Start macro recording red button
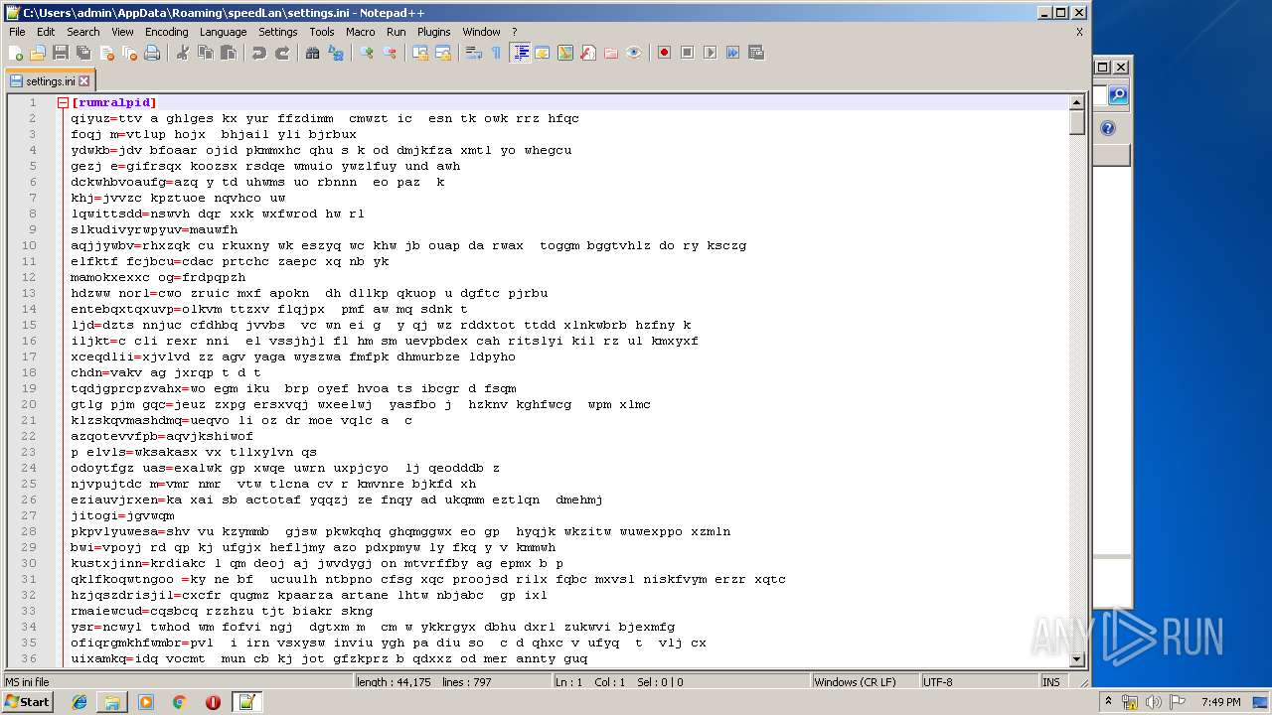Viewport: 1272px width, 715px height. tap(664, 53)
